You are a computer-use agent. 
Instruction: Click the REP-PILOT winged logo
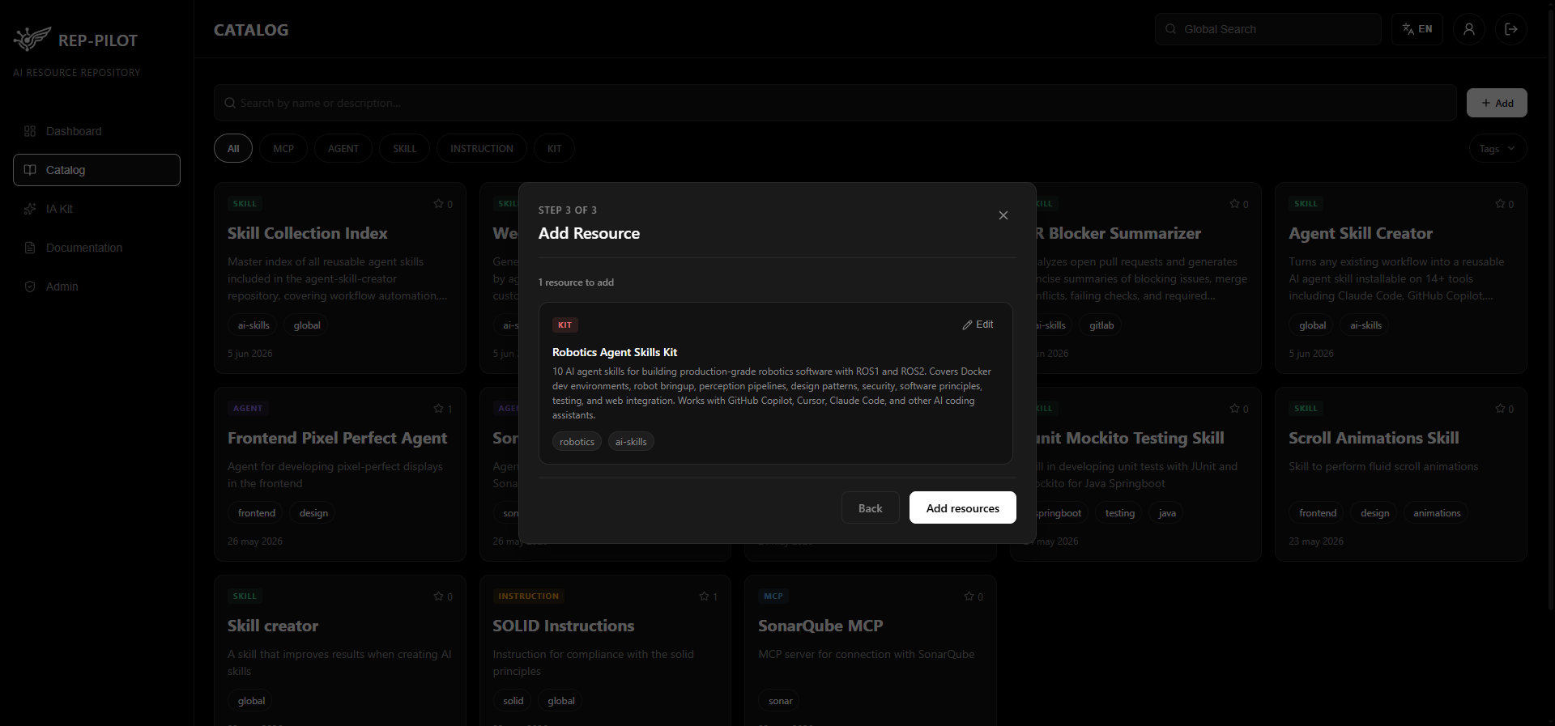point(32,38)
